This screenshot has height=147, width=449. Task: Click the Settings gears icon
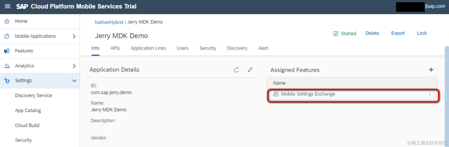(7, 81)
